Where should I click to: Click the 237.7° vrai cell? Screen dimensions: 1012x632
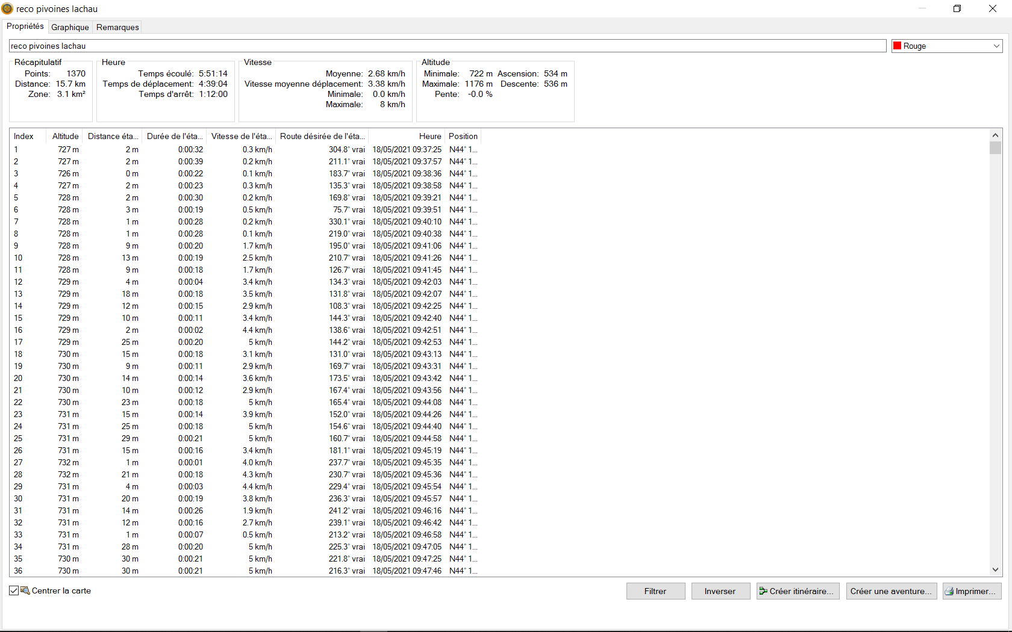(x=346, y=462)
